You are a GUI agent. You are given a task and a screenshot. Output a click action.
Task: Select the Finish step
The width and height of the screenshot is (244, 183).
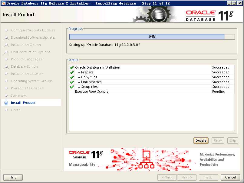(x=16, y=110)
